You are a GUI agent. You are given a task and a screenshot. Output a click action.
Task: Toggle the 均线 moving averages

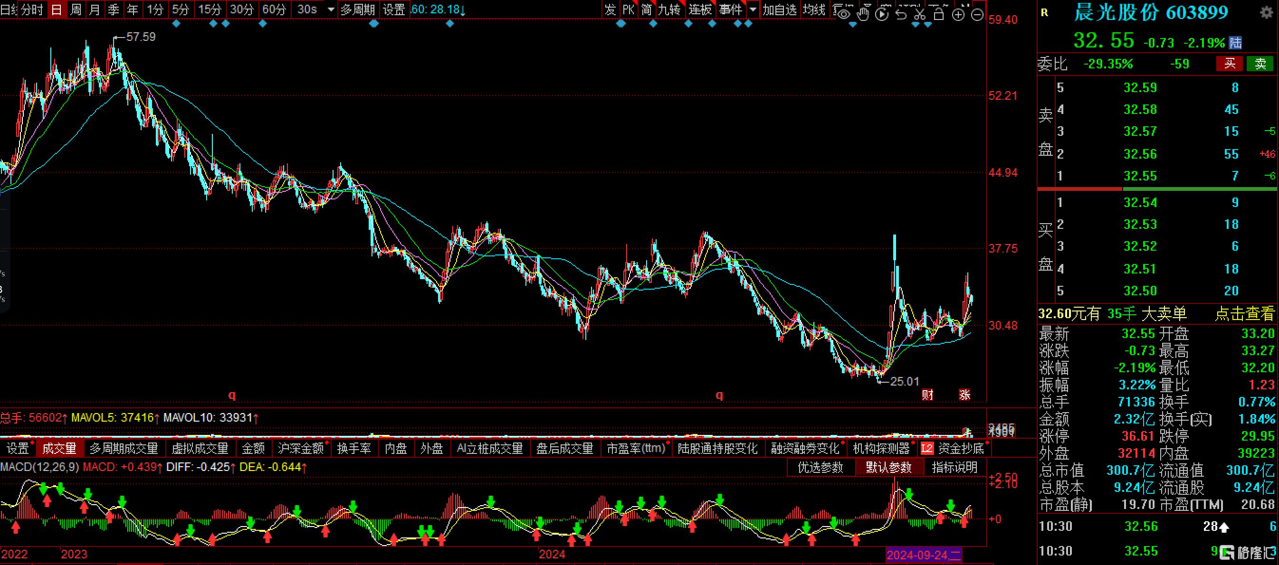[x=814, y=9]
